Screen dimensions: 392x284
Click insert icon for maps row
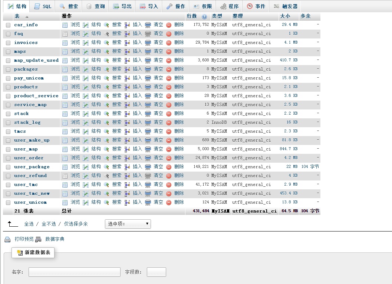coord(127,52)
